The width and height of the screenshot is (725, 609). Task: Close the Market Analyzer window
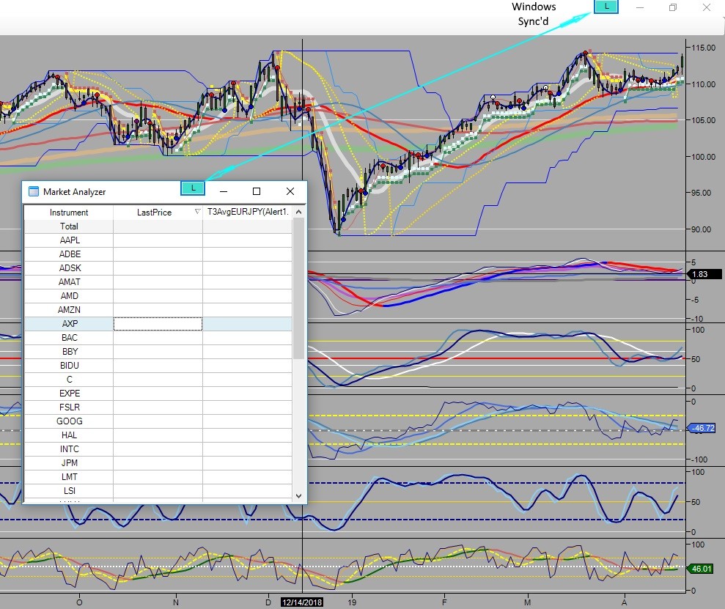pos(290,191)
